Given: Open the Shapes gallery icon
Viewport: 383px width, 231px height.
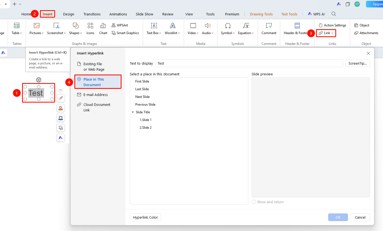Looking at the screenshot, I should coord(76,26).
